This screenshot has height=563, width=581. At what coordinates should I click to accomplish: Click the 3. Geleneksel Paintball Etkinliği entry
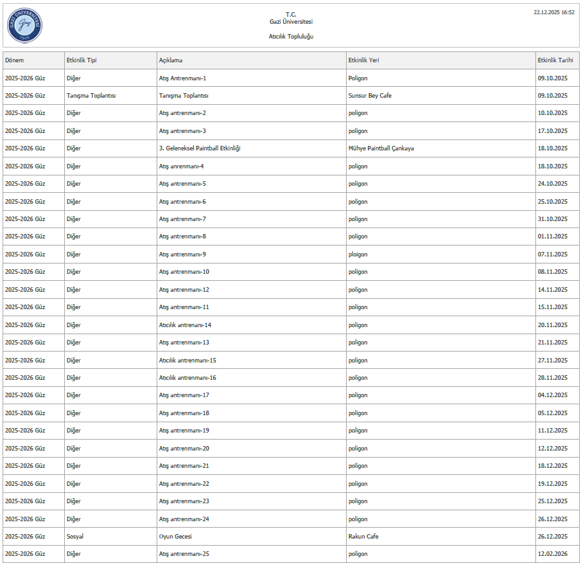click(200, 148)
